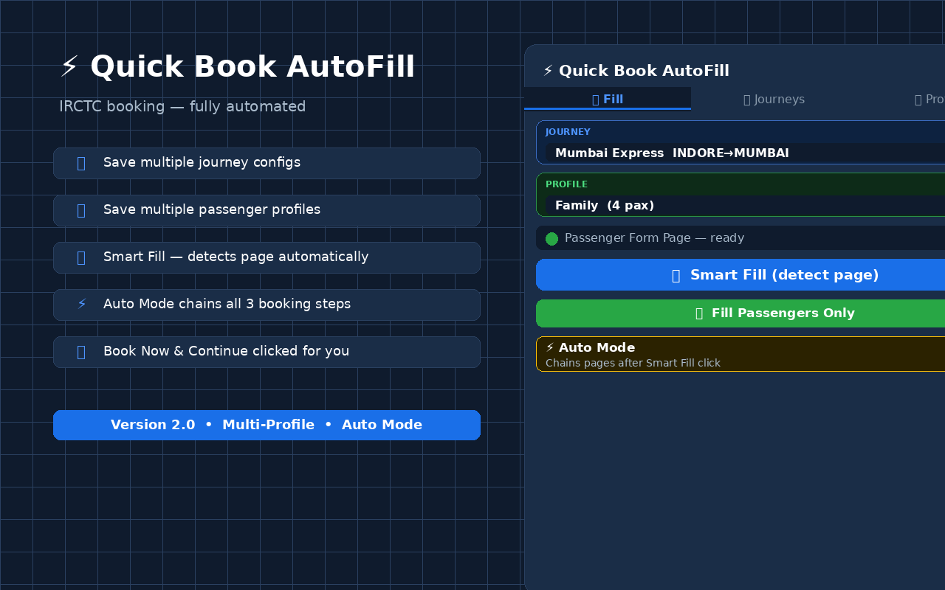The height and width of the screenshot is (590, 945).
Task: Click "Passenger Form Page — ready" status text
Action: (654, 238)
